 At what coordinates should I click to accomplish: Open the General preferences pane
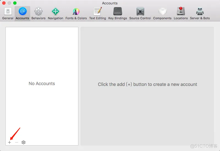point(8,13)
